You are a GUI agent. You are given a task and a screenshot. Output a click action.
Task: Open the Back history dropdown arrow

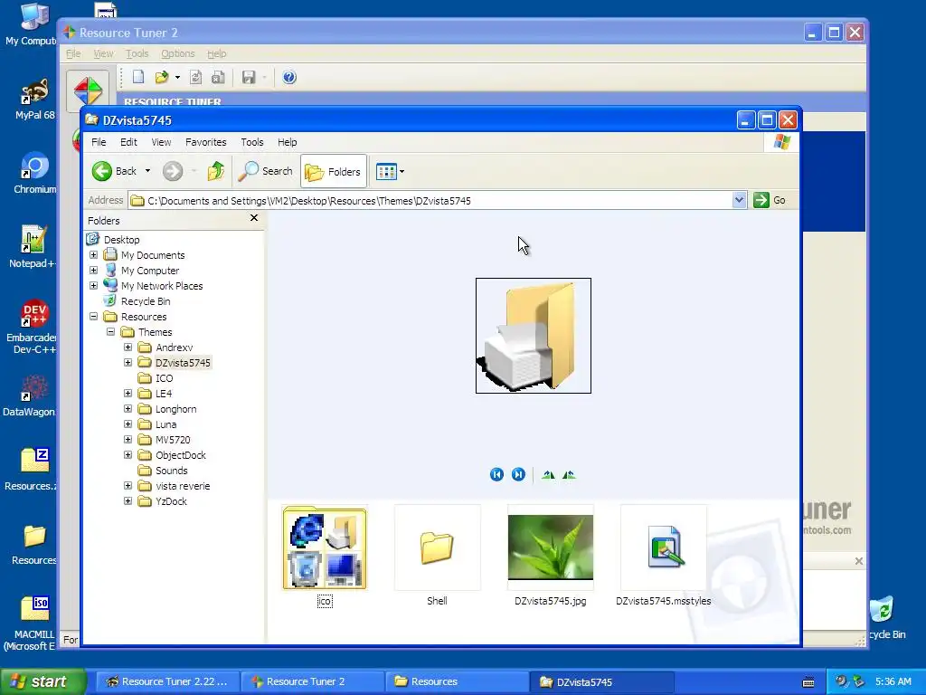[x=147, y=171]
